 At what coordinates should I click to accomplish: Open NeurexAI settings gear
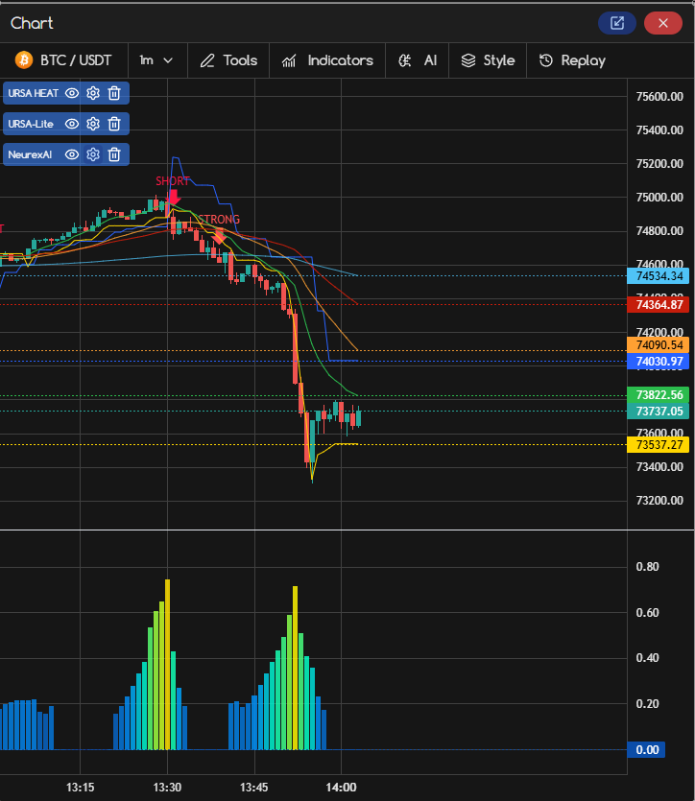pos(93,154)
